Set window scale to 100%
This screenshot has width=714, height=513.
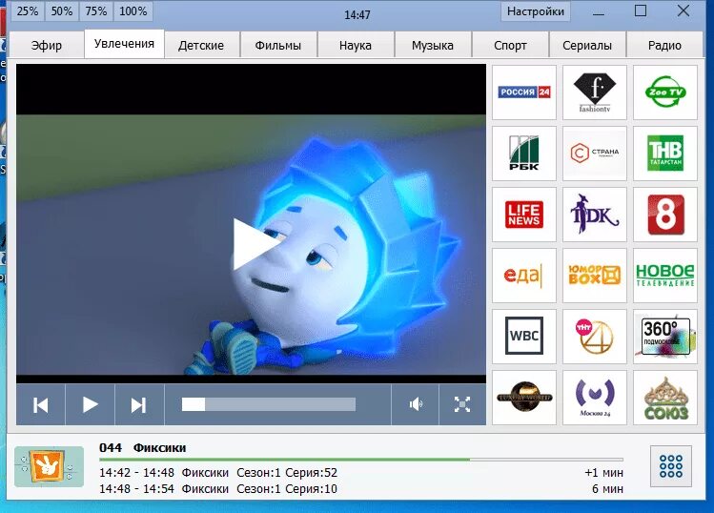[133, 11]
